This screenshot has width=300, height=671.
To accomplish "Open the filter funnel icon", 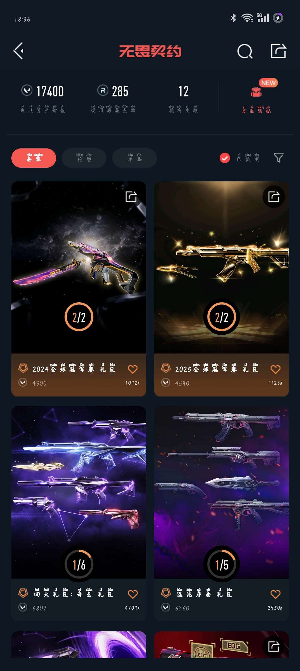I will pyautogui.click(x=278, y=158).
